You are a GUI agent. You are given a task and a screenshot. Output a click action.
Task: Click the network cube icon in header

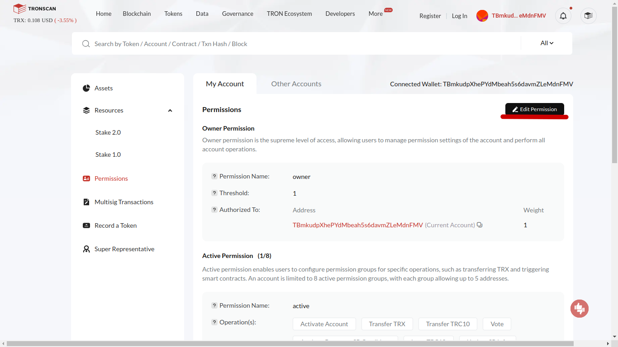pyautogui.click(x=588, y=16)
